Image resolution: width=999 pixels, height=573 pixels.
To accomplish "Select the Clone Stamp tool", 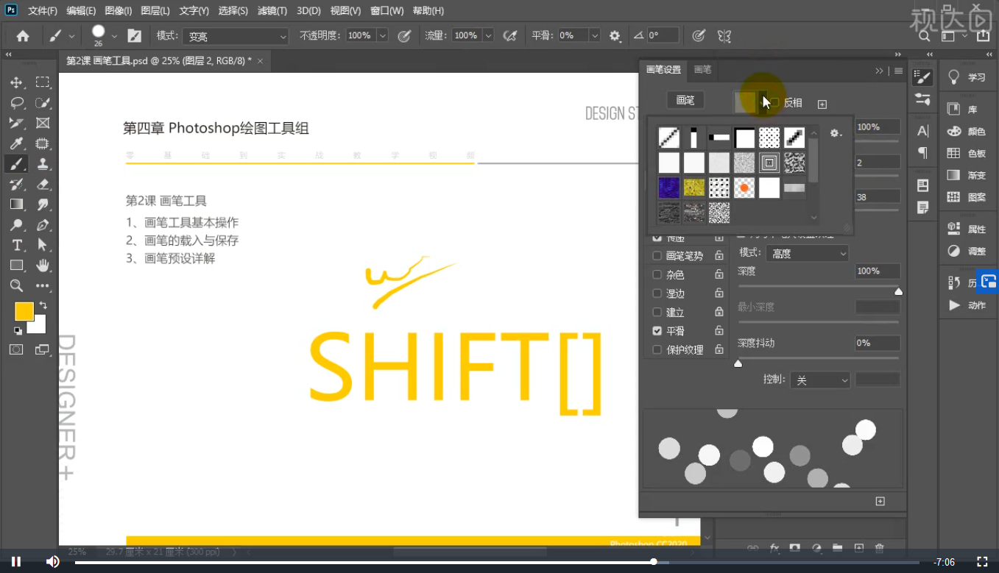I will pyautogui.click(x=43, y=163).
